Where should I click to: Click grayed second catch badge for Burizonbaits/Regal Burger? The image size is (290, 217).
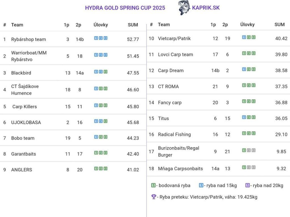(x=249, y=150)
